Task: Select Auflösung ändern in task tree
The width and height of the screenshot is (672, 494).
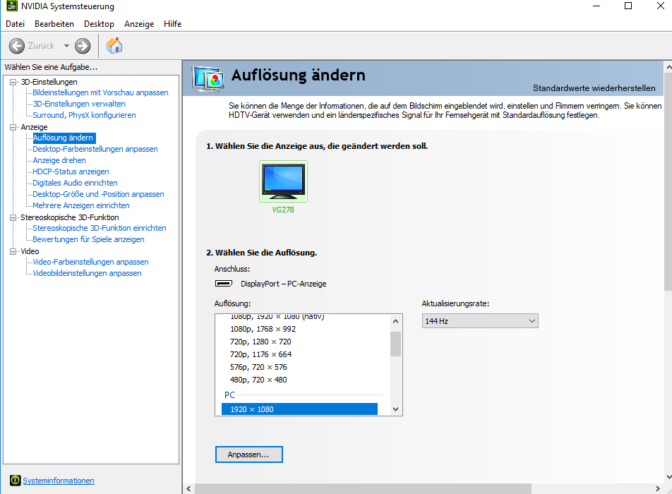Action: tap(63, 138)
